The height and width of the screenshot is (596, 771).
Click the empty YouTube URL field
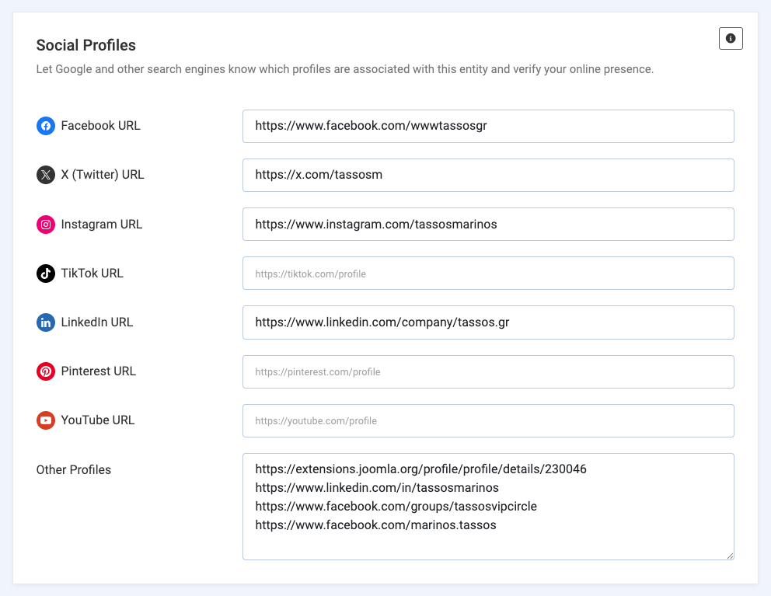(488, 420)
